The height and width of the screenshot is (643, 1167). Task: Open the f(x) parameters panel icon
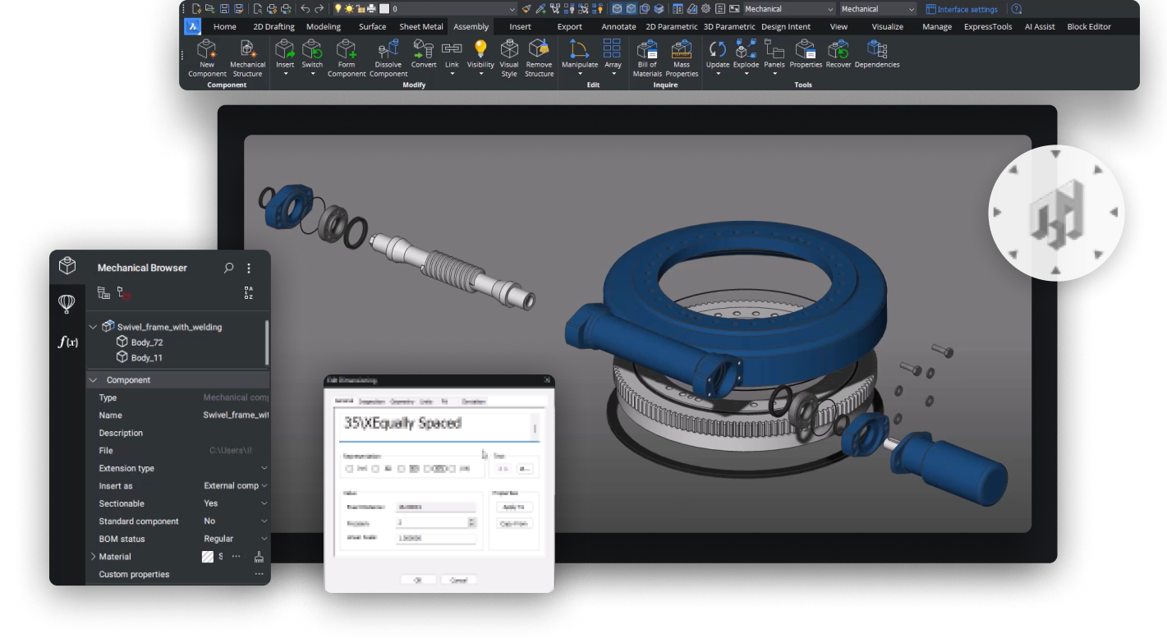67,342
